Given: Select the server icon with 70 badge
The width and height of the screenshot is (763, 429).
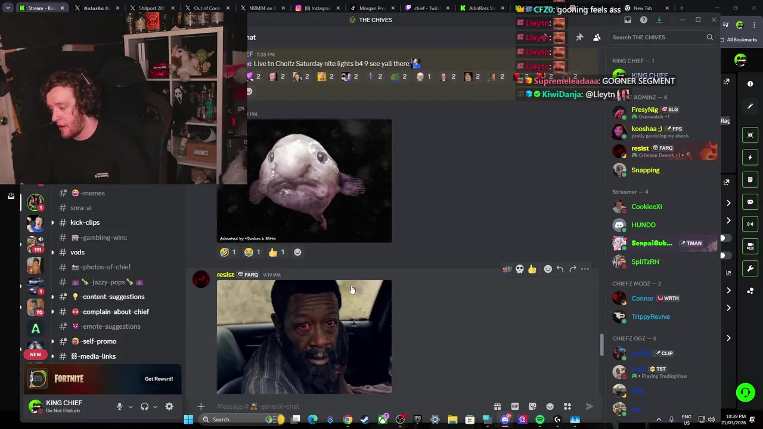Looking at the screenshot, I should click(36, 306).
